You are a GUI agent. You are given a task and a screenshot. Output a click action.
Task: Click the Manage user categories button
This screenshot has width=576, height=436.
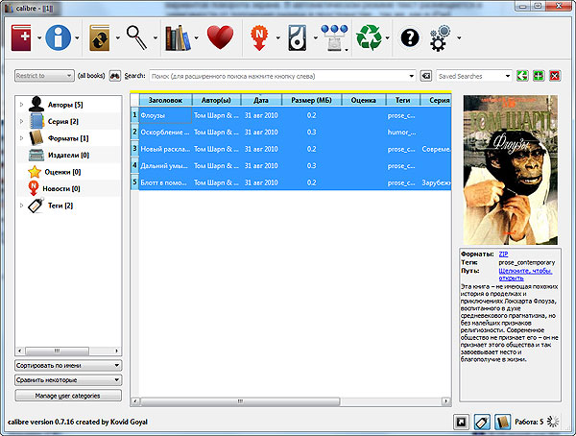(x=68, y=395)
